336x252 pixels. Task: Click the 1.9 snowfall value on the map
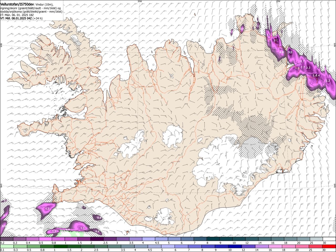click(x=297, y=68)
